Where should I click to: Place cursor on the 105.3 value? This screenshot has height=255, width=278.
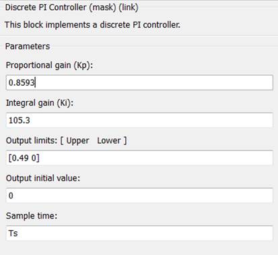[19, 120]
